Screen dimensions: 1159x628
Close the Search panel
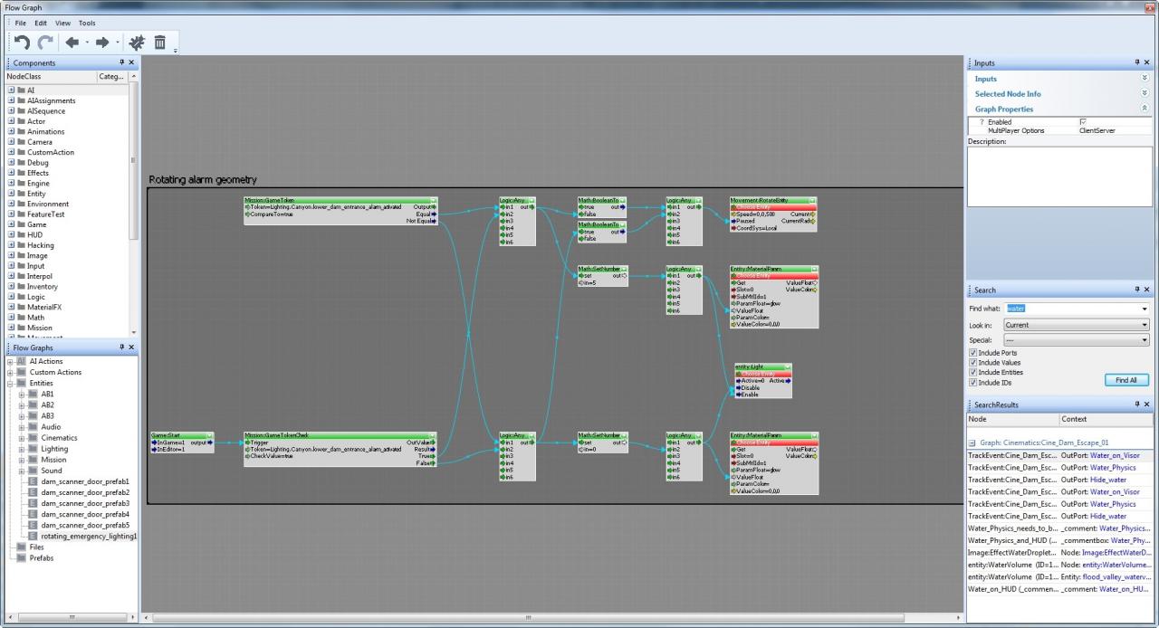click(1147, 290)
